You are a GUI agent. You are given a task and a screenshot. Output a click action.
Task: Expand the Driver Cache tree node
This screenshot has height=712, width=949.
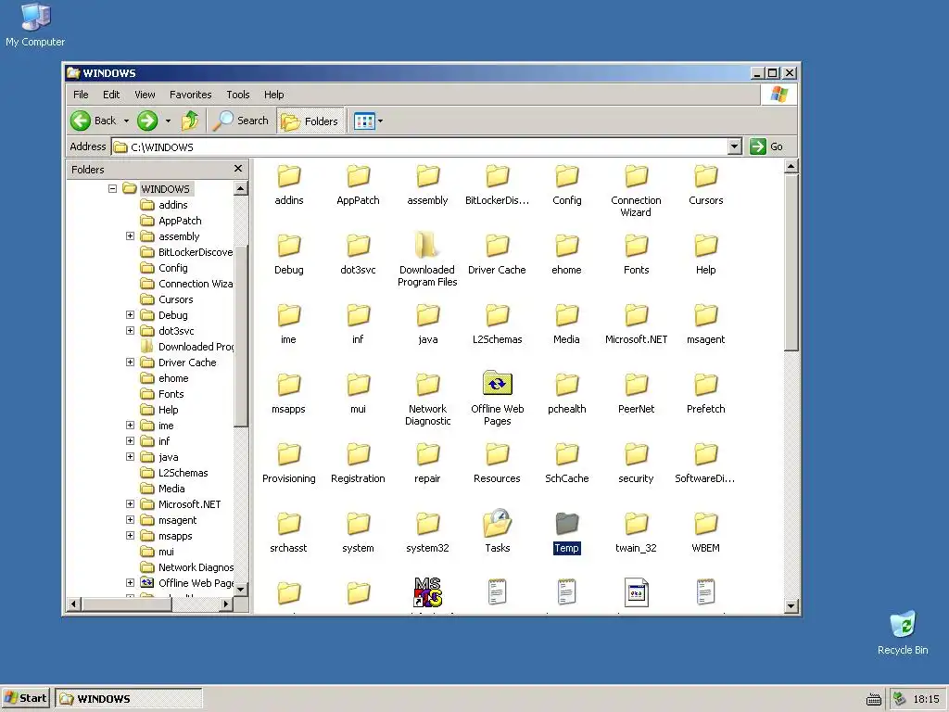[130, 362]
